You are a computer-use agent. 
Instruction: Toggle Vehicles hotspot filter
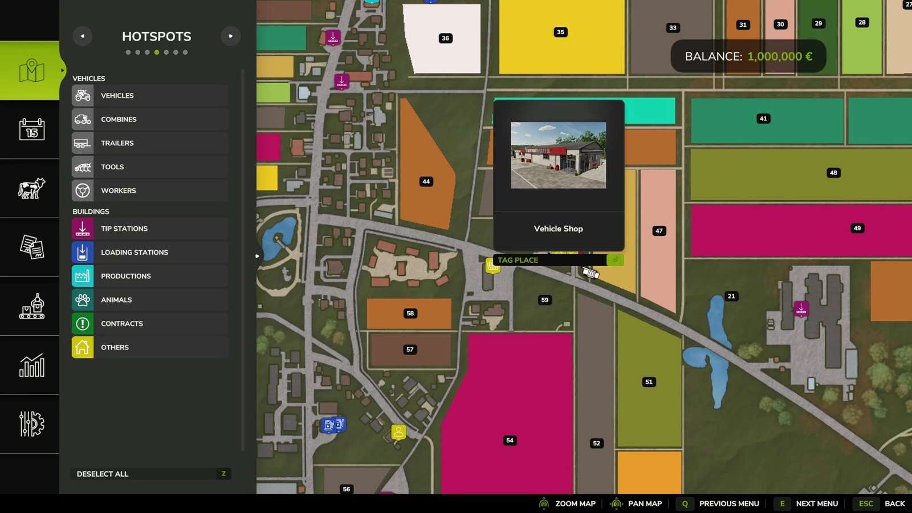click(150, 96)
